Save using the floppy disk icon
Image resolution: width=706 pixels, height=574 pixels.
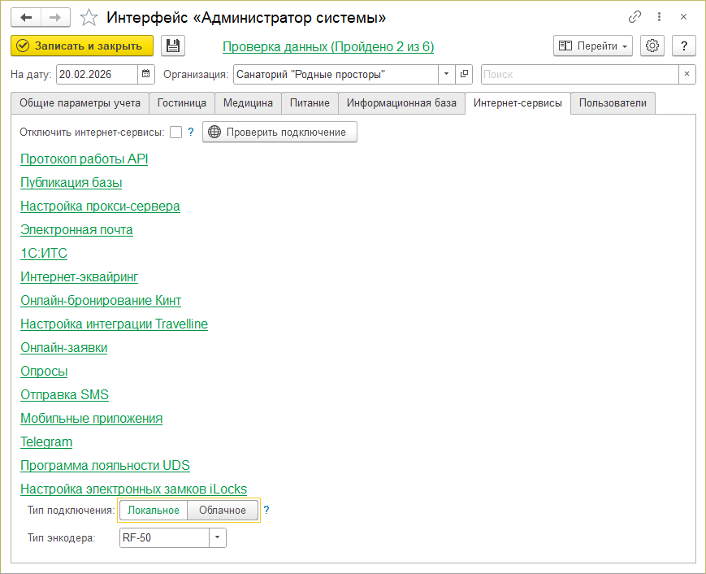[173, 46]
